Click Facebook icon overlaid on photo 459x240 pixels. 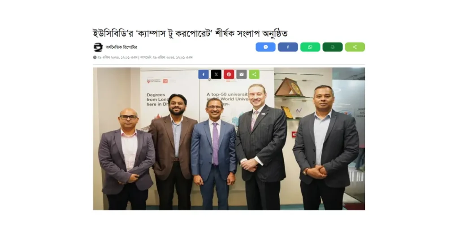(204, 74)
